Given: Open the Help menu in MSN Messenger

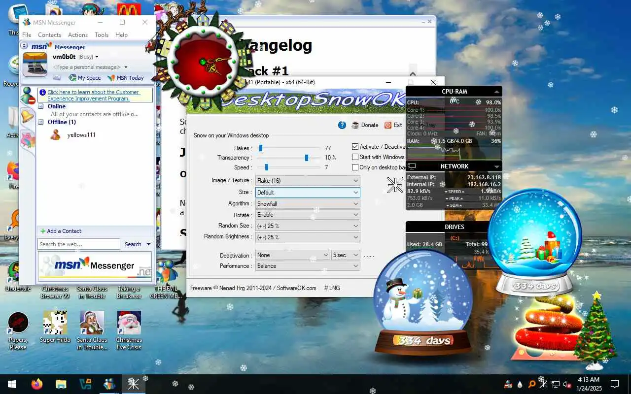Looking at the screenshot, I should pos(121,35).
